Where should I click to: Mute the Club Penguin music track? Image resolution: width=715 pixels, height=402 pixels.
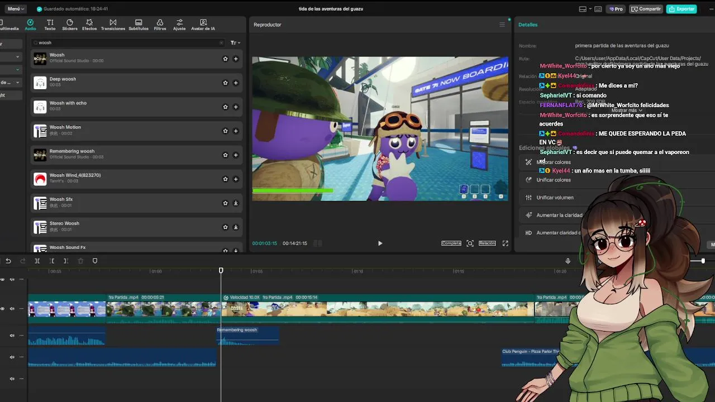(12, 357)
